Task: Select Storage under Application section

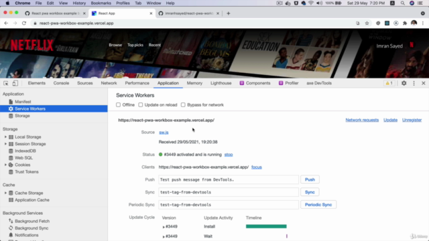Action: pyautogui.click(x=22, y=116)
